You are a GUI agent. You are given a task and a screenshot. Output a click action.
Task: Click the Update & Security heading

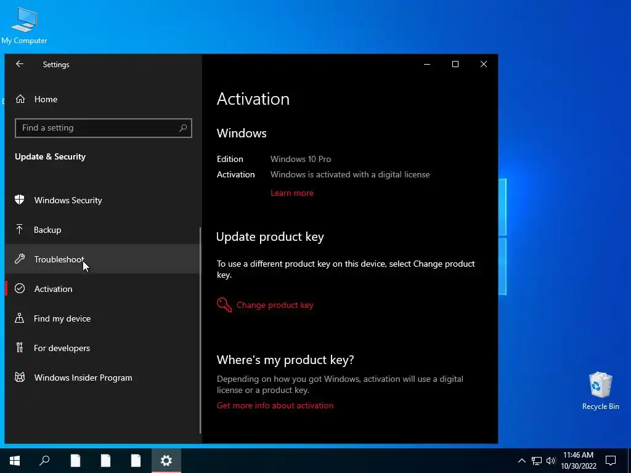point(51,156)
